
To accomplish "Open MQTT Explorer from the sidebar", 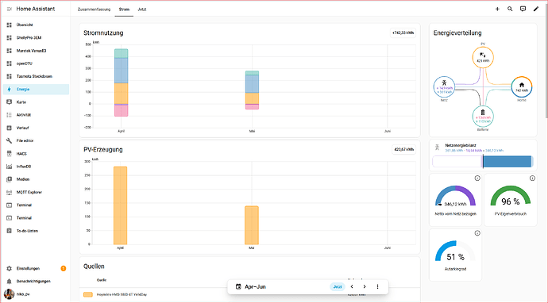I will (36, 192).
